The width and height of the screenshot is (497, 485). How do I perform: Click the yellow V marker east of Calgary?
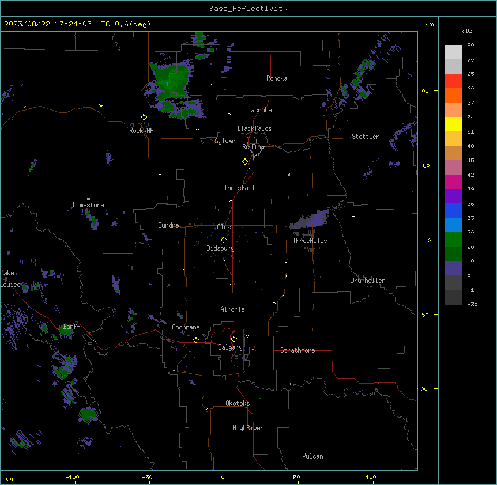(247, 336)
